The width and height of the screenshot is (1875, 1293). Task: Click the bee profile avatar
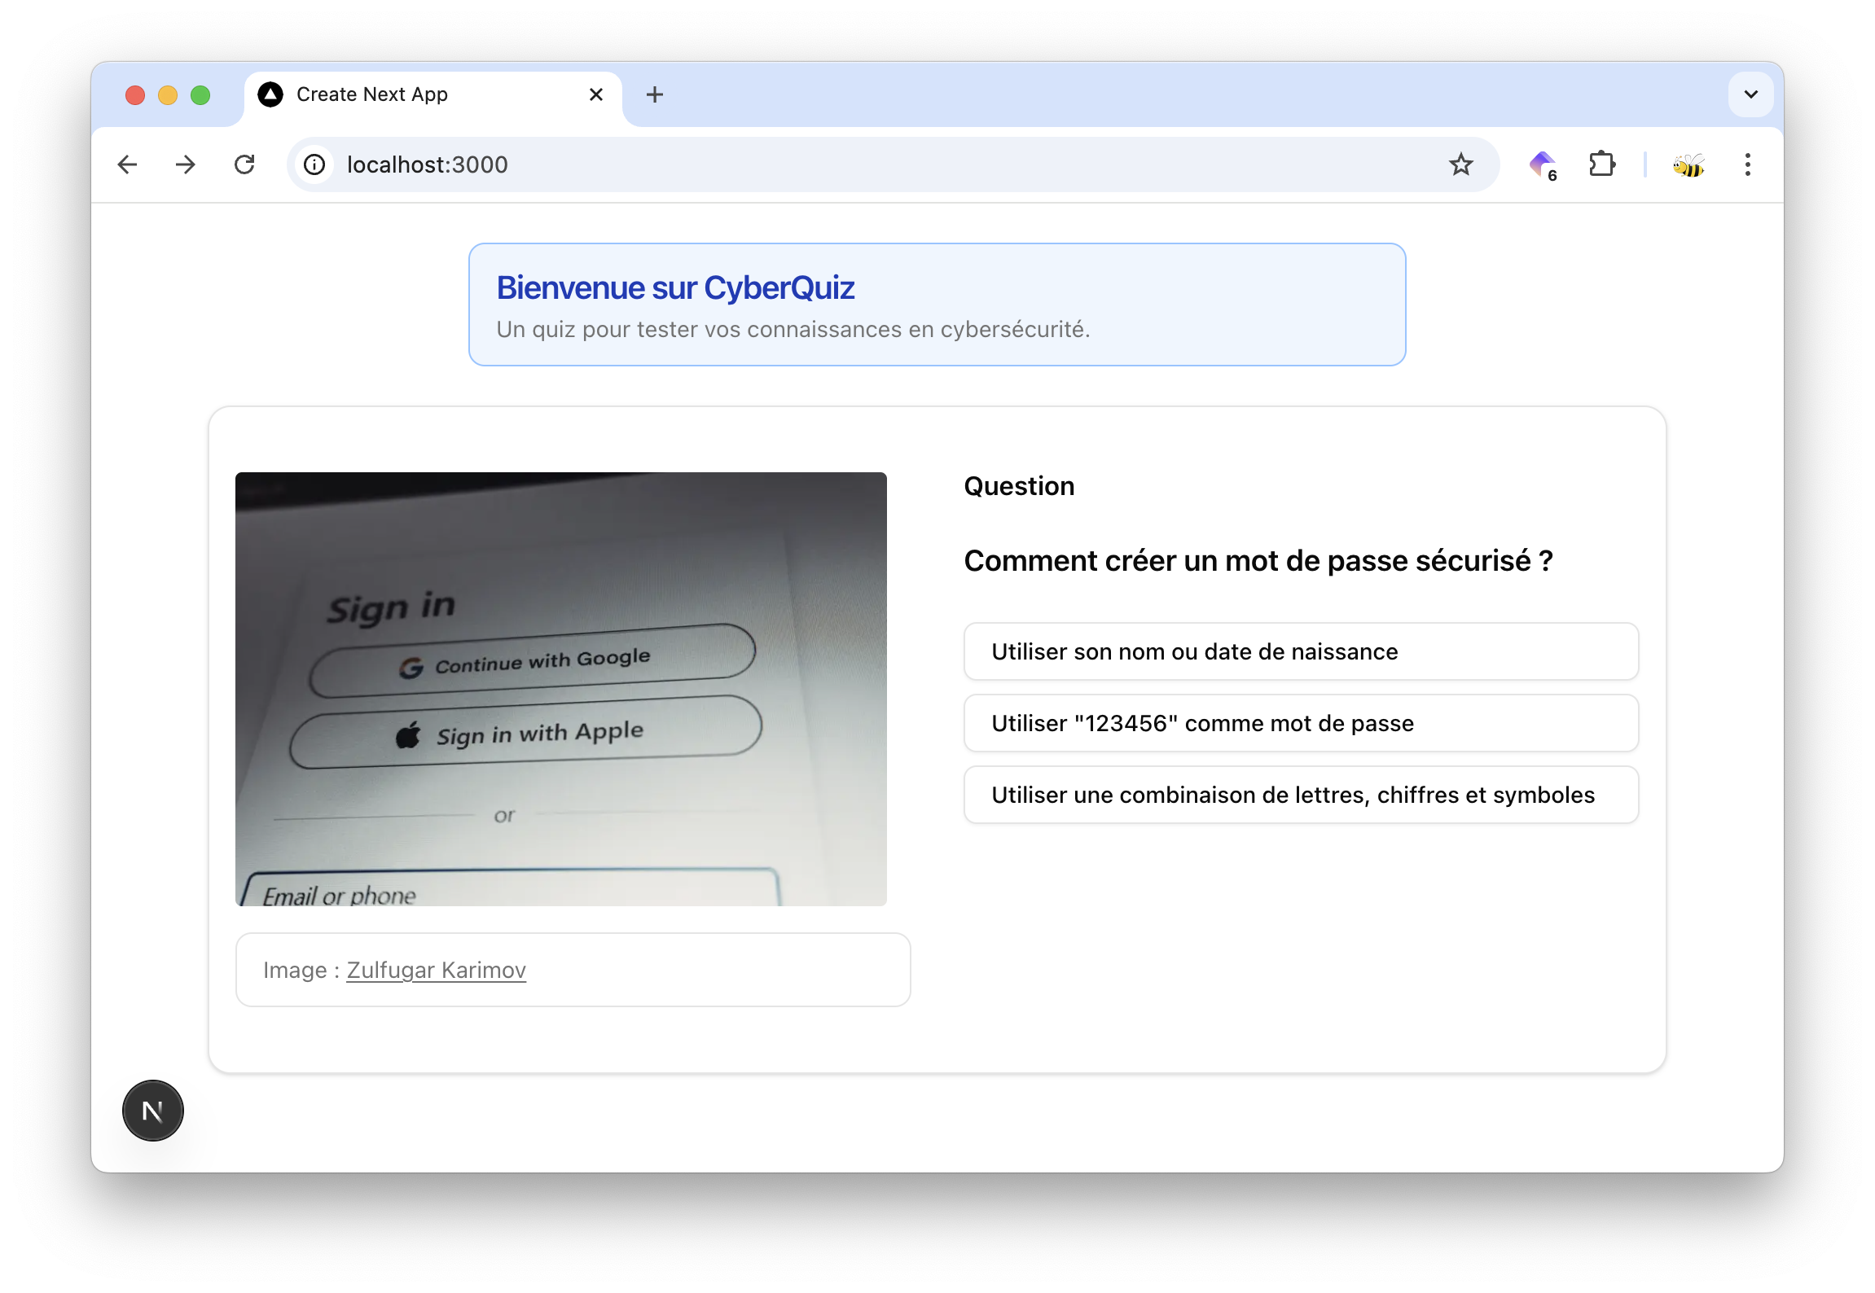pyautogui.click(x=1688, y=165)
